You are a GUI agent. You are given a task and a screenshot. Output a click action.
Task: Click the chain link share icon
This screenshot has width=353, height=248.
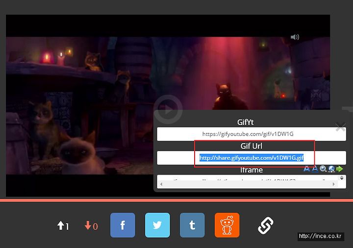(x=266, y=225)
